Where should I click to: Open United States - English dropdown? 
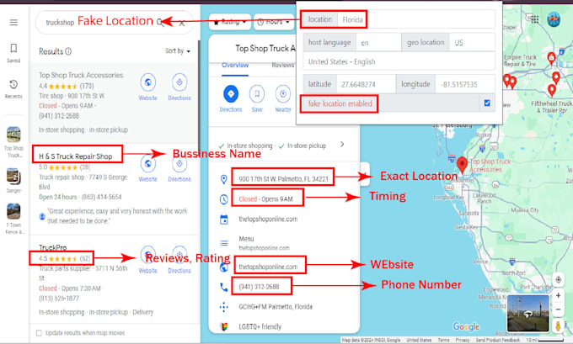pos(399,61)
